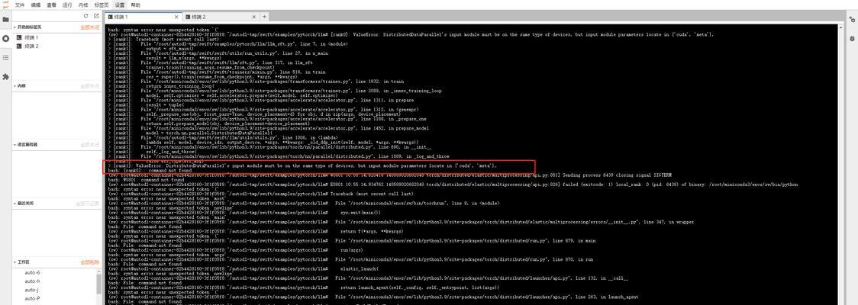
Task: Click the greyed link in the 最近关闭 section
Action: 88,203
